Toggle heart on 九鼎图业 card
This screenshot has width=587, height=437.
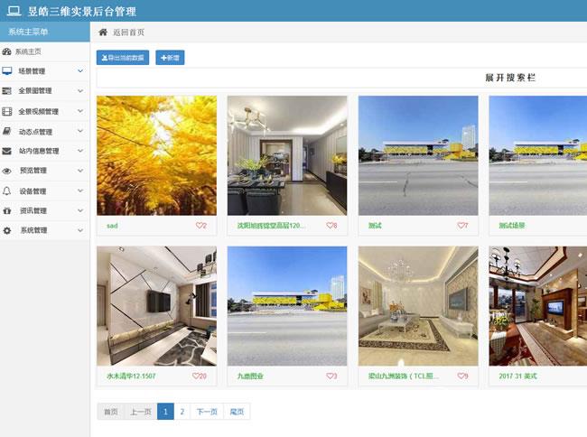click(330, 376)
